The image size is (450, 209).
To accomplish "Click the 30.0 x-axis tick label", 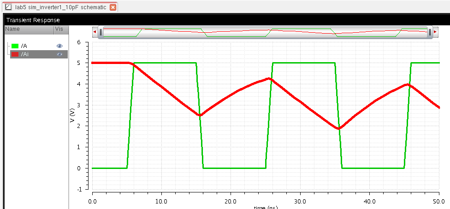I will [300, 201].
